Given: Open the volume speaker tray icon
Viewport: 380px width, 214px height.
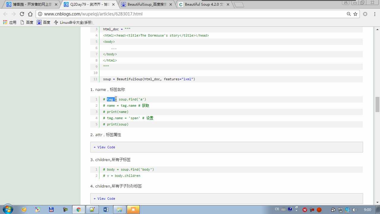Looking at the screenshot, I should click(x=355, y=210).
